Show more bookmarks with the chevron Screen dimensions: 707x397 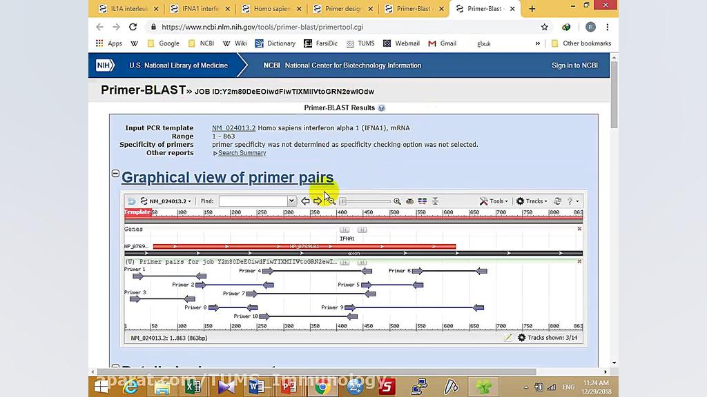tap(537, 43)
